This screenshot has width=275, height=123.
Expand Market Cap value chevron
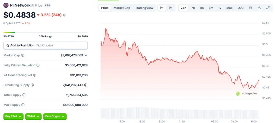click(x=86, y=55)
